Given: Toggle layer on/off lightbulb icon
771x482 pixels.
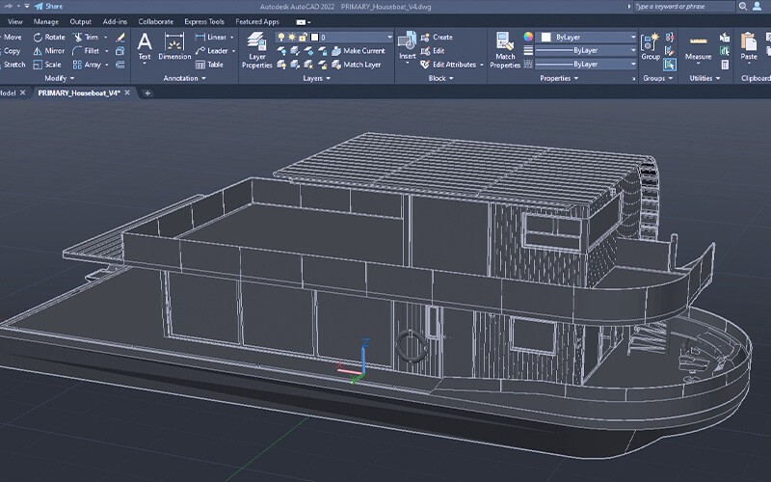Looking at the screenshot, I should pyautogui.click(x=281, y=37).
